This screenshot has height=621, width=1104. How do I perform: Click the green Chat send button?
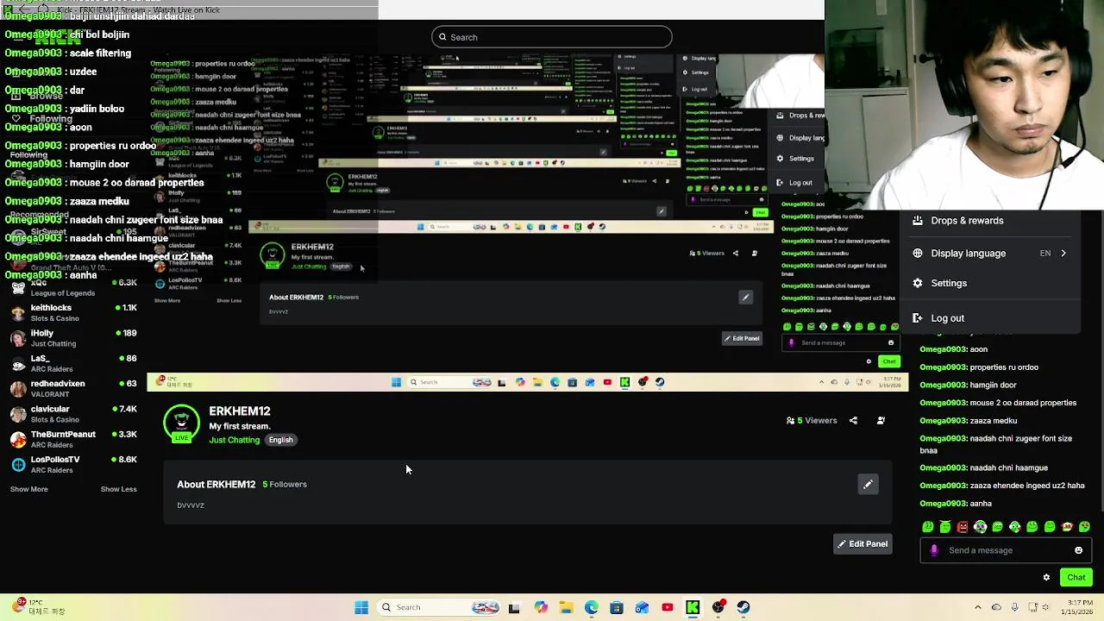point(1076,578)
